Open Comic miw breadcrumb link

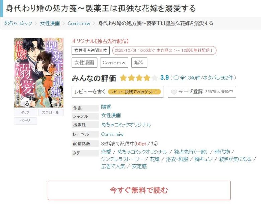point(79,23)
